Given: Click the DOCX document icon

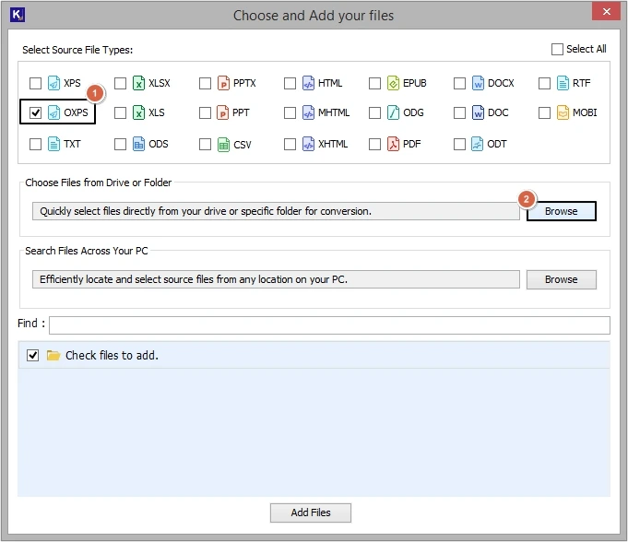Looking at the screenshot, I should (x=479, y=83).
